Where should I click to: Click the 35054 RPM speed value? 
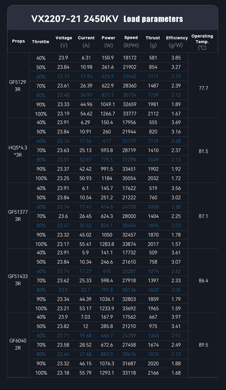[x=131, y=178]
